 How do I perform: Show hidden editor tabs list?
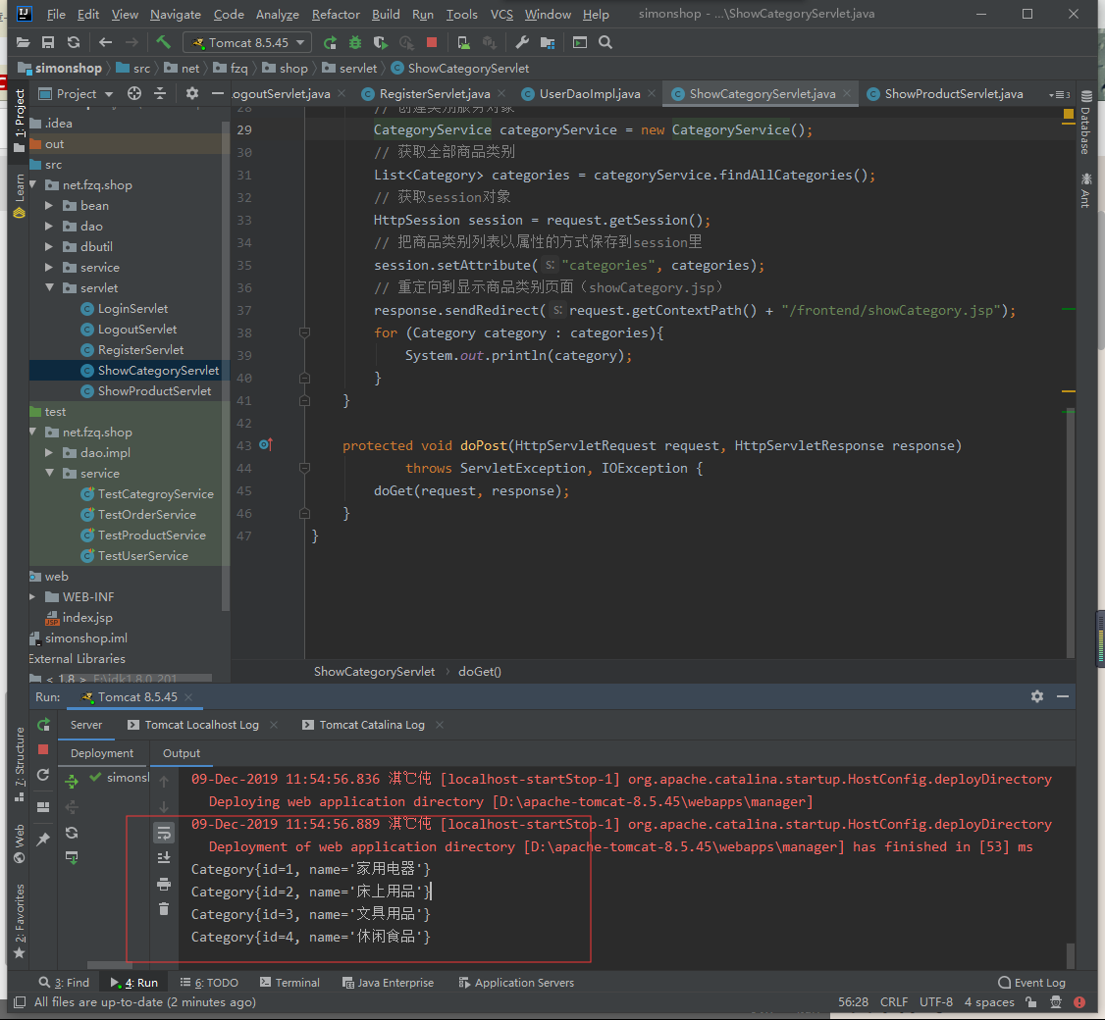click(x=1059, y=94)
